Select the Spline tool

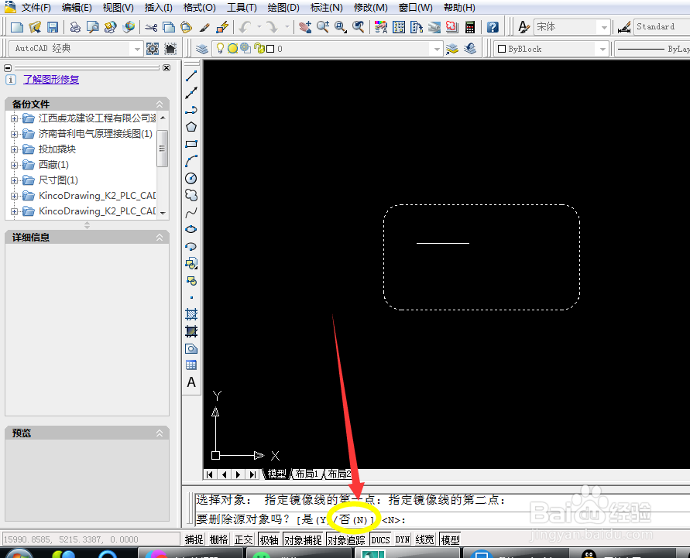191,213
